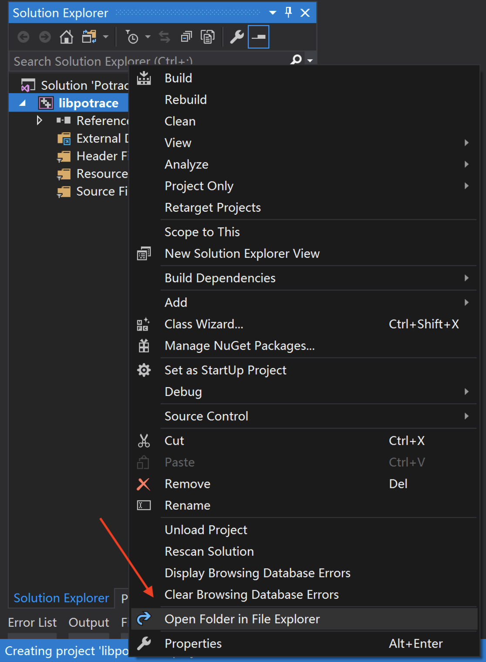Click the Pending Changes Filter clock icon
The image size is (486, 662).
click(x=132, y=37)
